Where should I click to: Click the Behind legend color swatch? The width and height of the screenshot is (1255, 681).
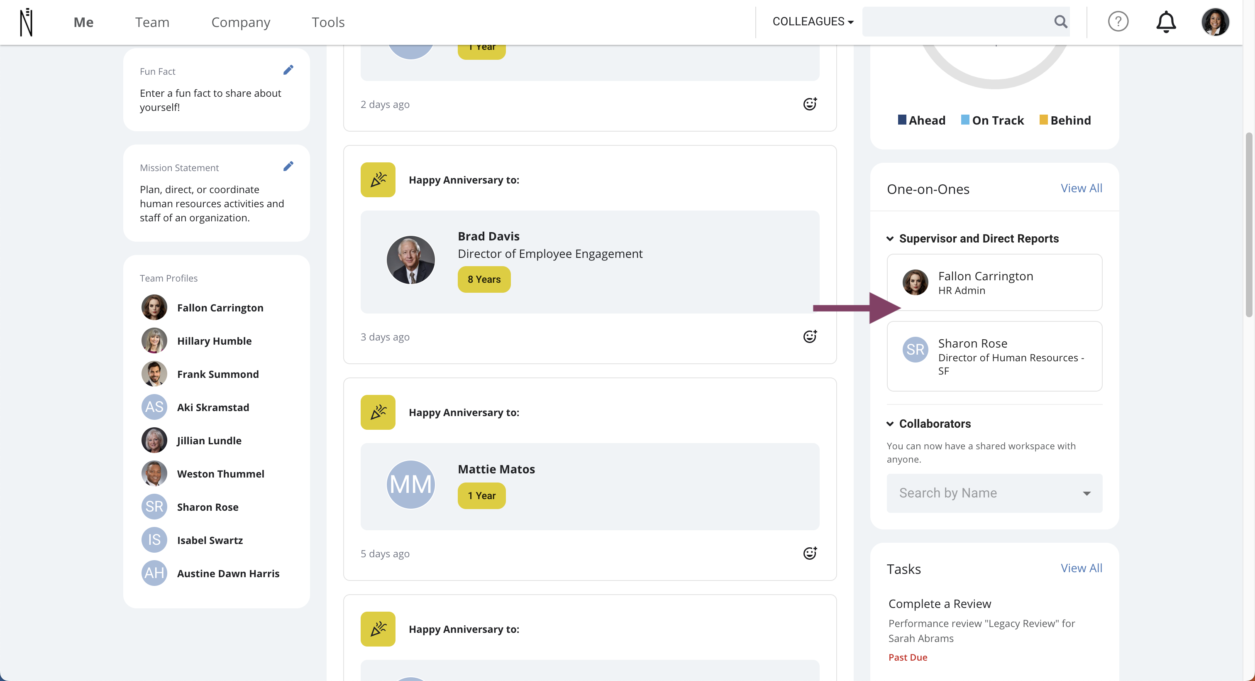point(1043,120)
